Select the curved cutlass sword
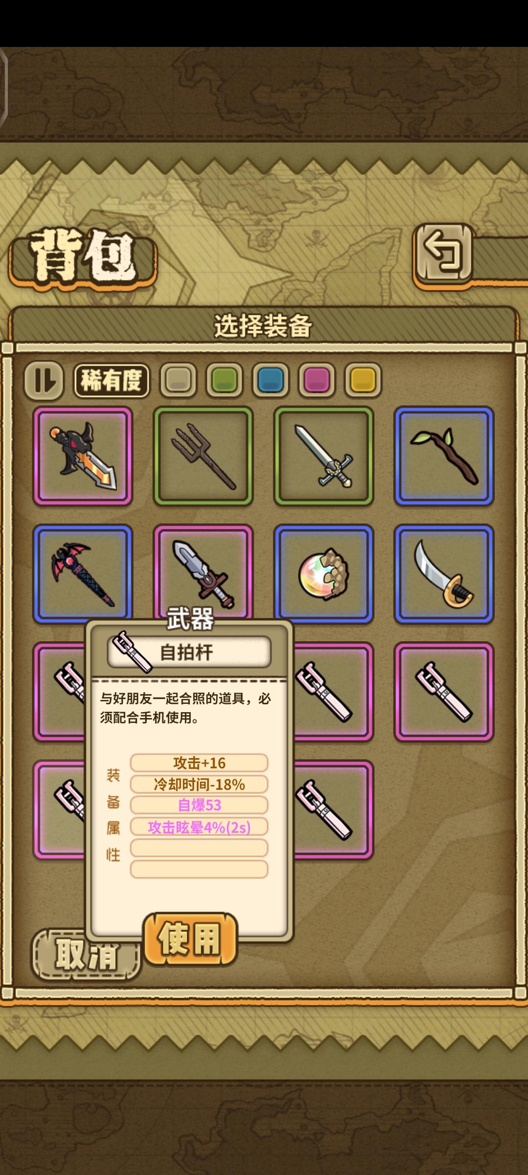The width and height of the screenshot is (528, 1175). pos(444,574)
